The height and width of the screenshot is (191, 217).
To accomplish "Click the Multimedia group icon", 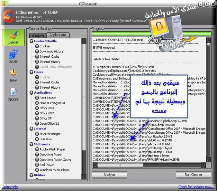I will click(x=32, y=144).
